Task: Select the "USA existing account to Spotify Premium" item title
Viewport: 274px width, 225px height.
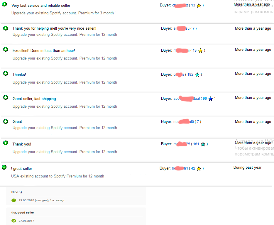Action: 58,176
